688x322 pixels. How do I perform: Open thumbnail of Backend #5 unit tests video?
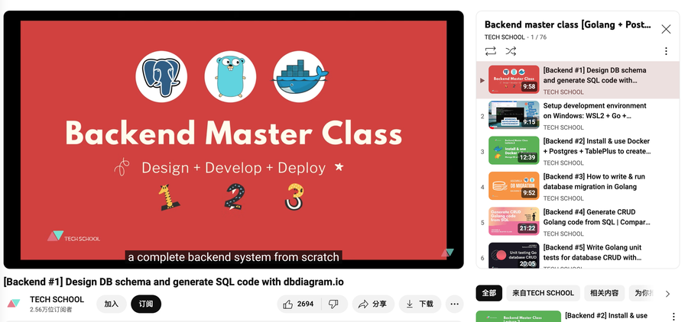pos(514,256)
